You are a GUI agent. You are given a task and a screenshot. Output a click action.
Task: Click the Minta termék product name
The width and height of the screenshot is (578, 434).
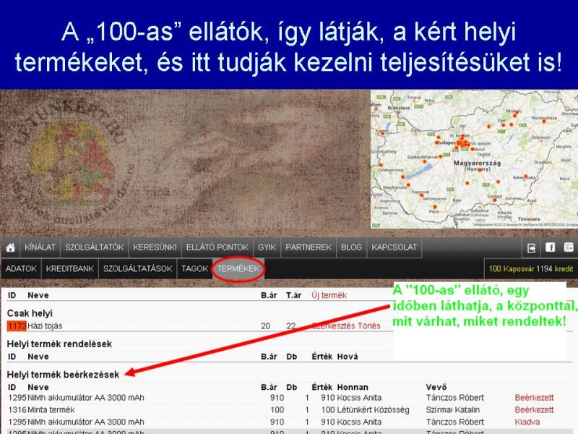[x=51, y=409]
